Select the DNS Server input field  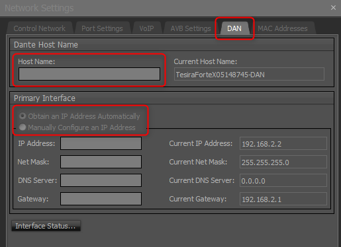tap(101, 180)
